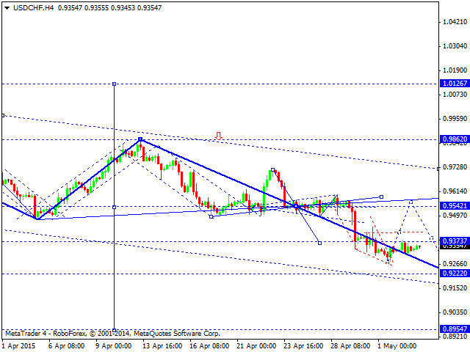
Task: Select the USDCHF,H4 symbol title text
Action: [x=34, y=8]
